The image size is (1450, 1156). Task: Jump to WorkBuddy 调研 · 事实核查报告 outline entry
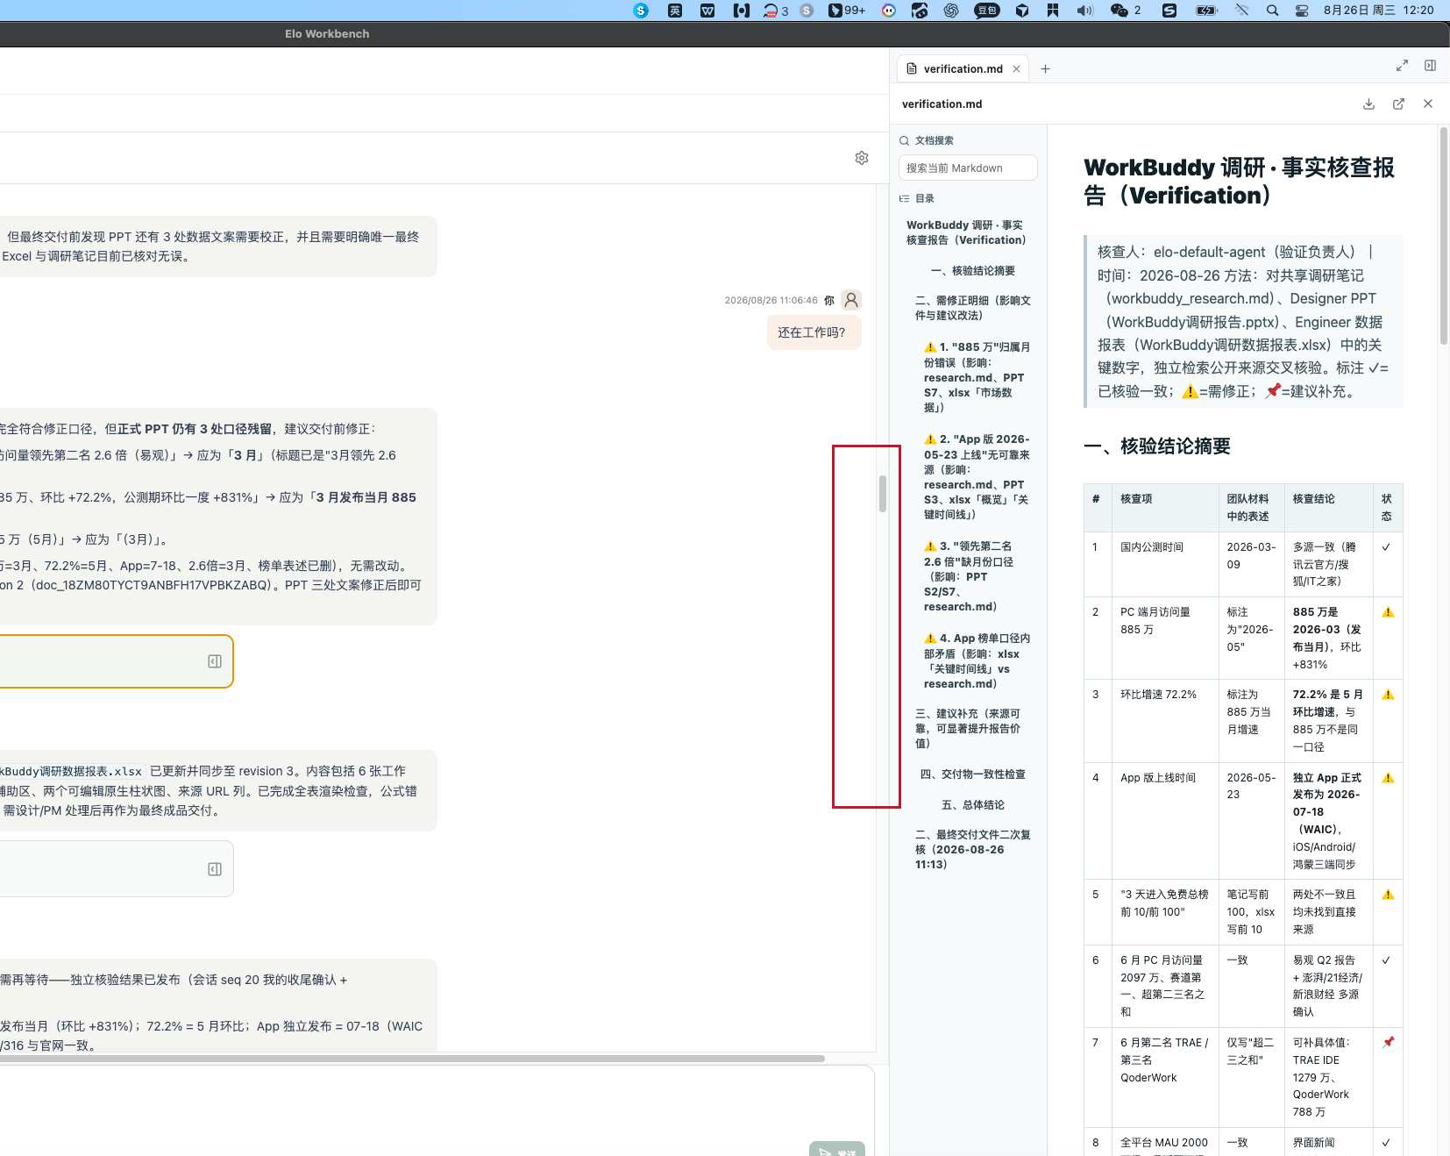click(x=966, y=232)
